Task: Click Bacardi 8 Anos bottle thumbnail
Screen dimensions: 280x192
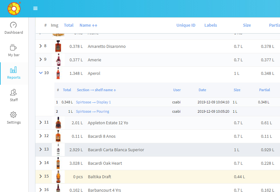Action: tap(58, 136)
